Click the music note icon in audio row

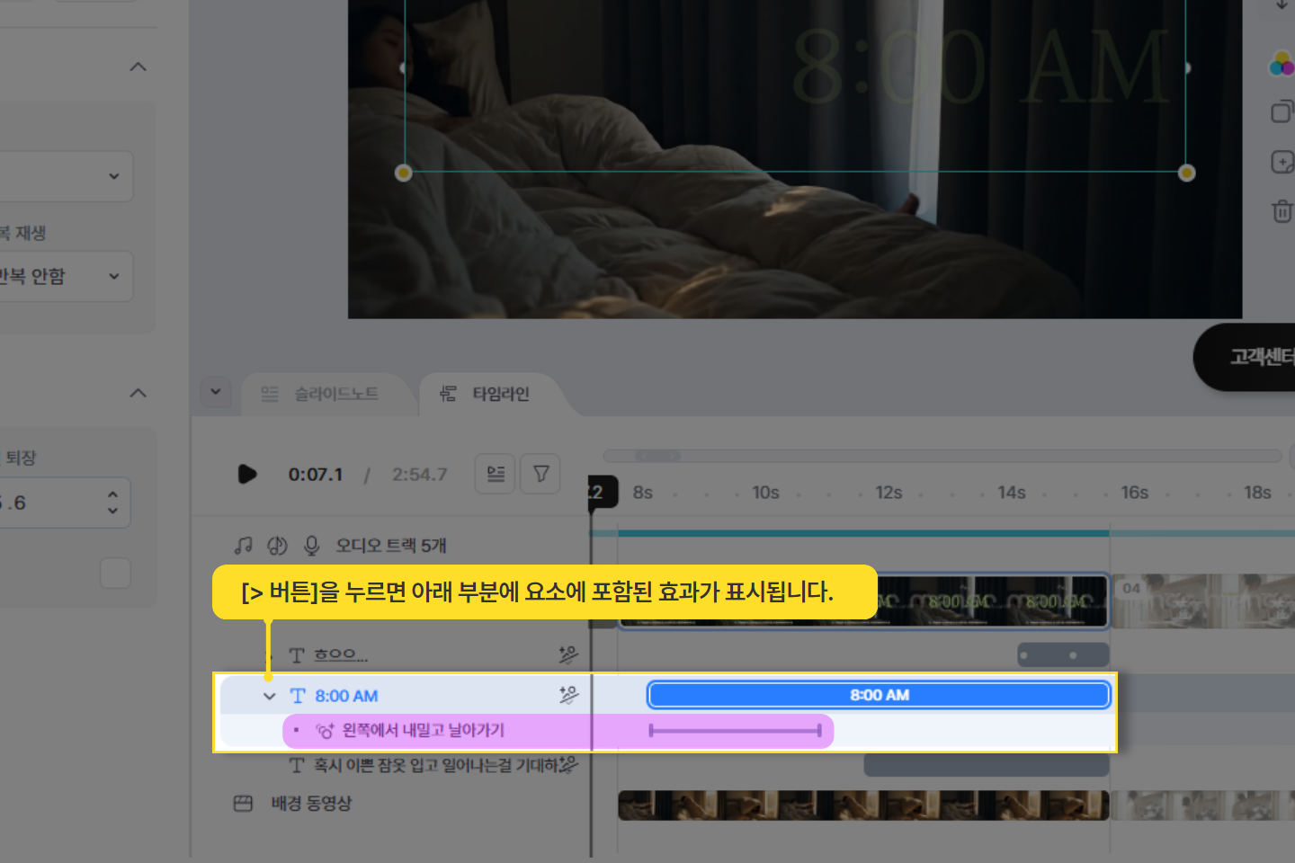click(243, 546)
